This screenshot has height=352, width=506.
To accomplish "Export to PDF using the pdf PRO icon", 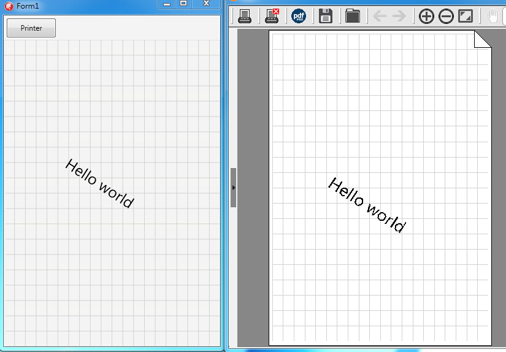I will (299, 16).
